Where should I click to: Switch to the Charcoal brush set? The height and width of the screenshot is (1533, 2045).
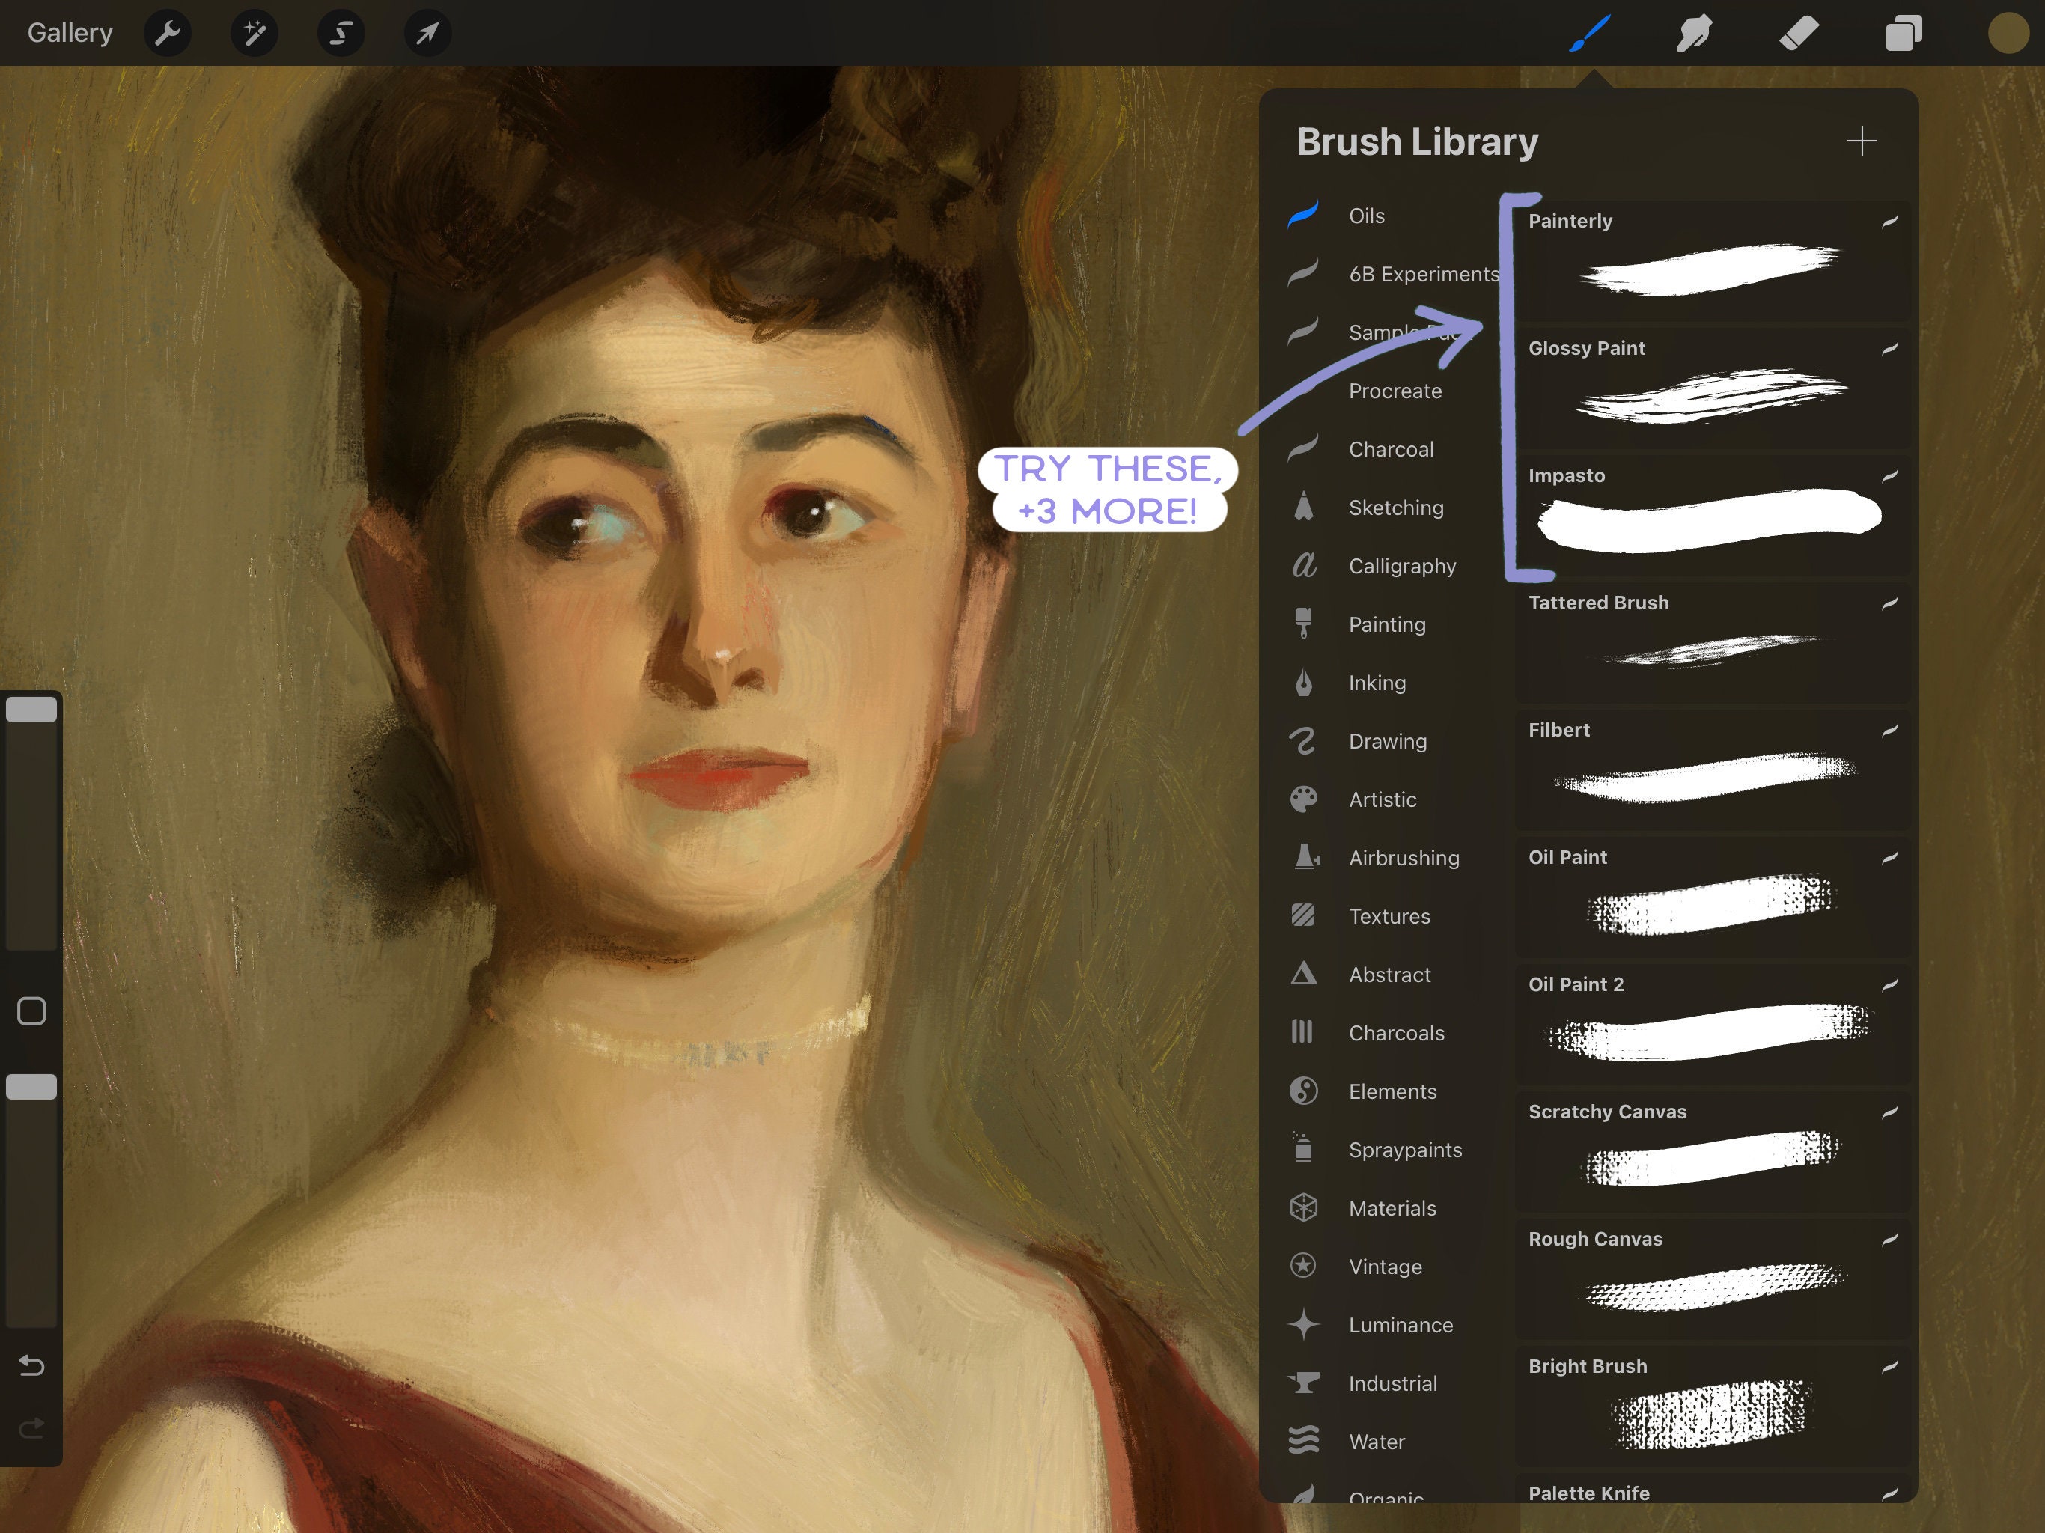1389,448
